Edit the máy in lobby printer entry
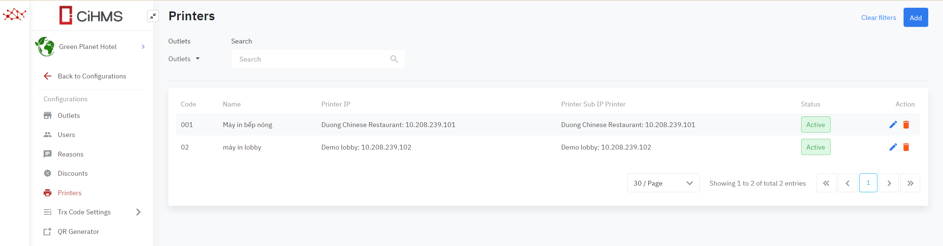943x246 pixels. coord(893,147)
